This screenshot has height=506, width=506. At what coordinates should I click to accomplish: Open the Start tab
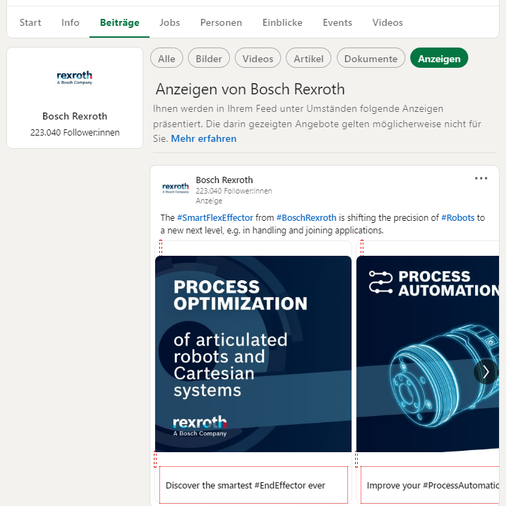30,22
